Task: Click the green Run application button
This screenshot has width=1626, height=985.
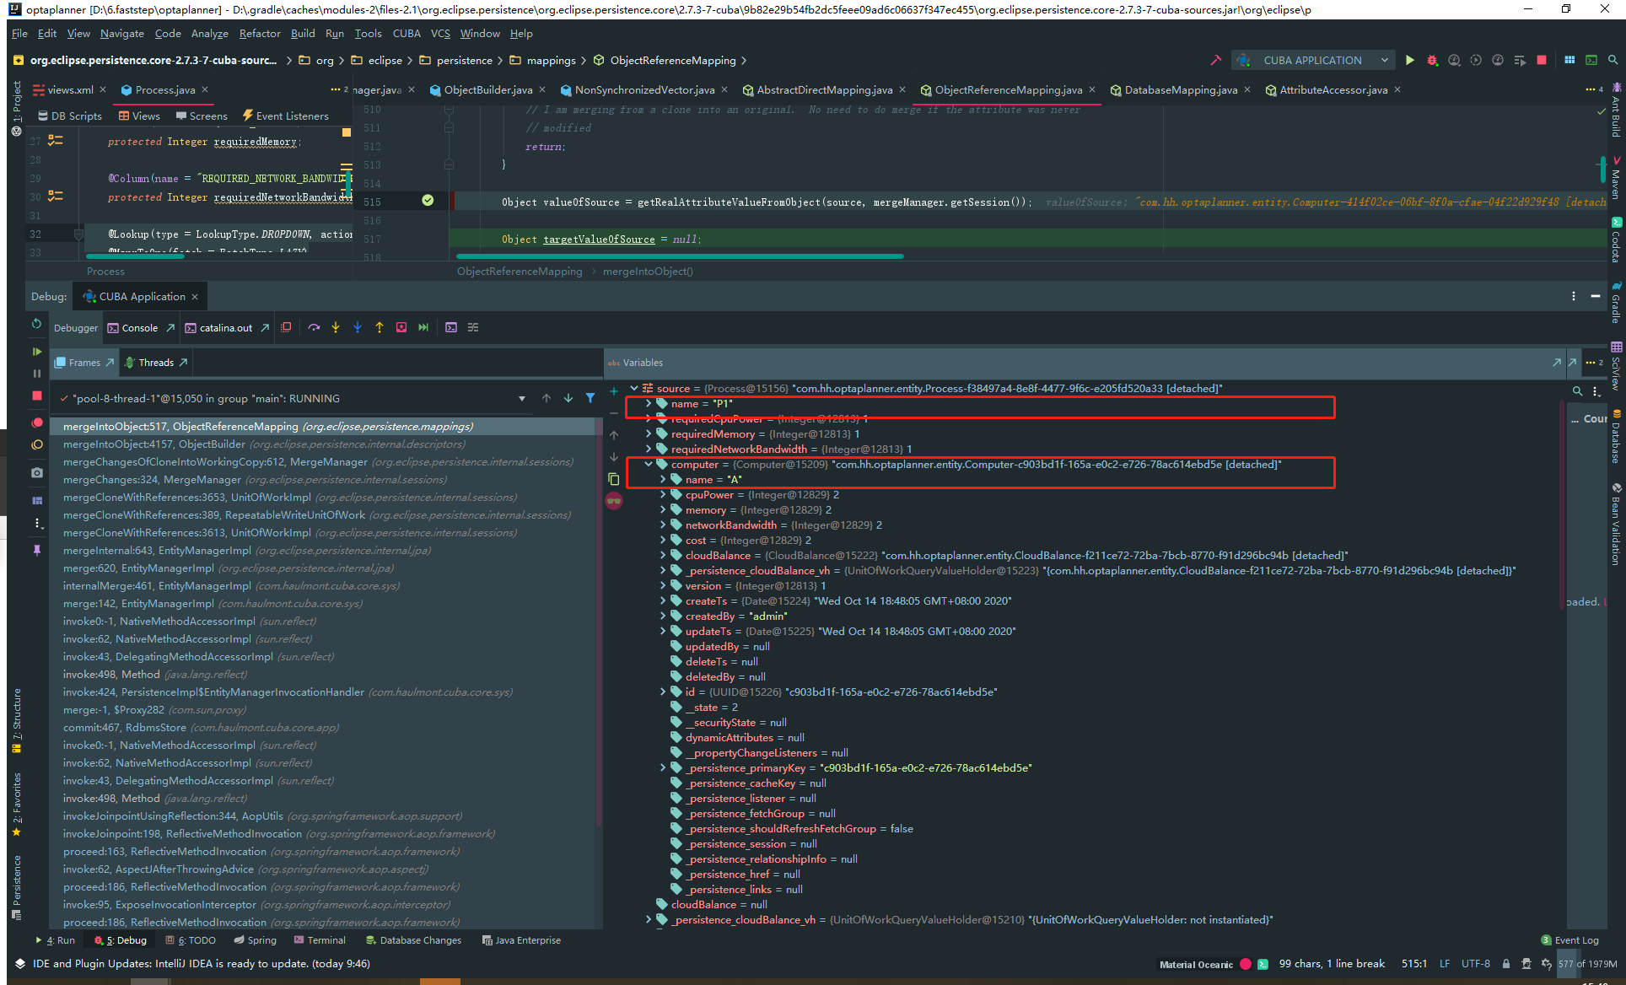Action: click(x=1409, y=60)
